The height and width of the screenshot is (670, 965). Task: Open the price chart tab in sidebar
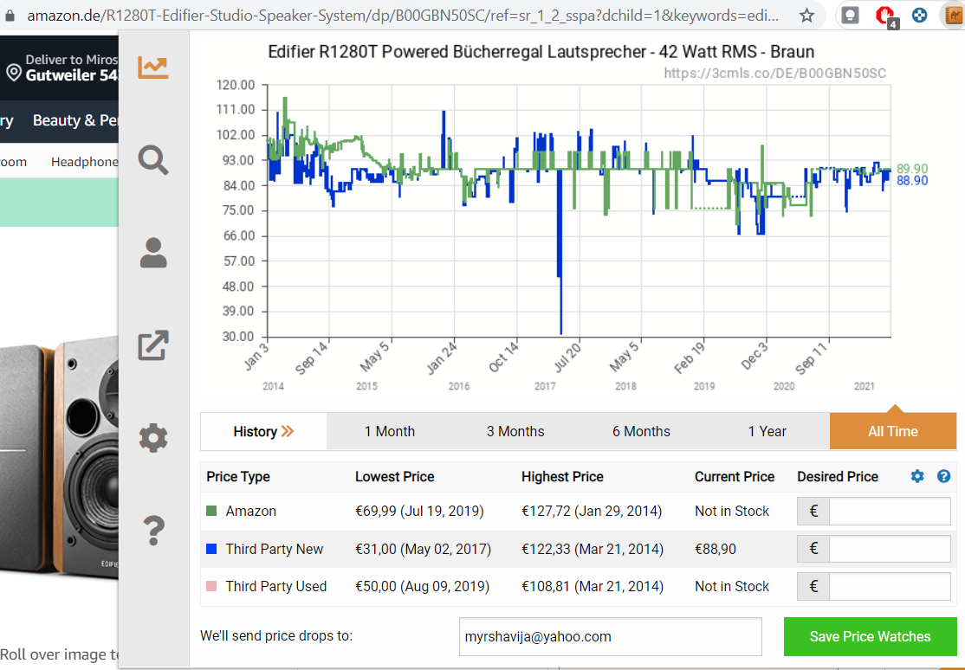pos(153,67)
